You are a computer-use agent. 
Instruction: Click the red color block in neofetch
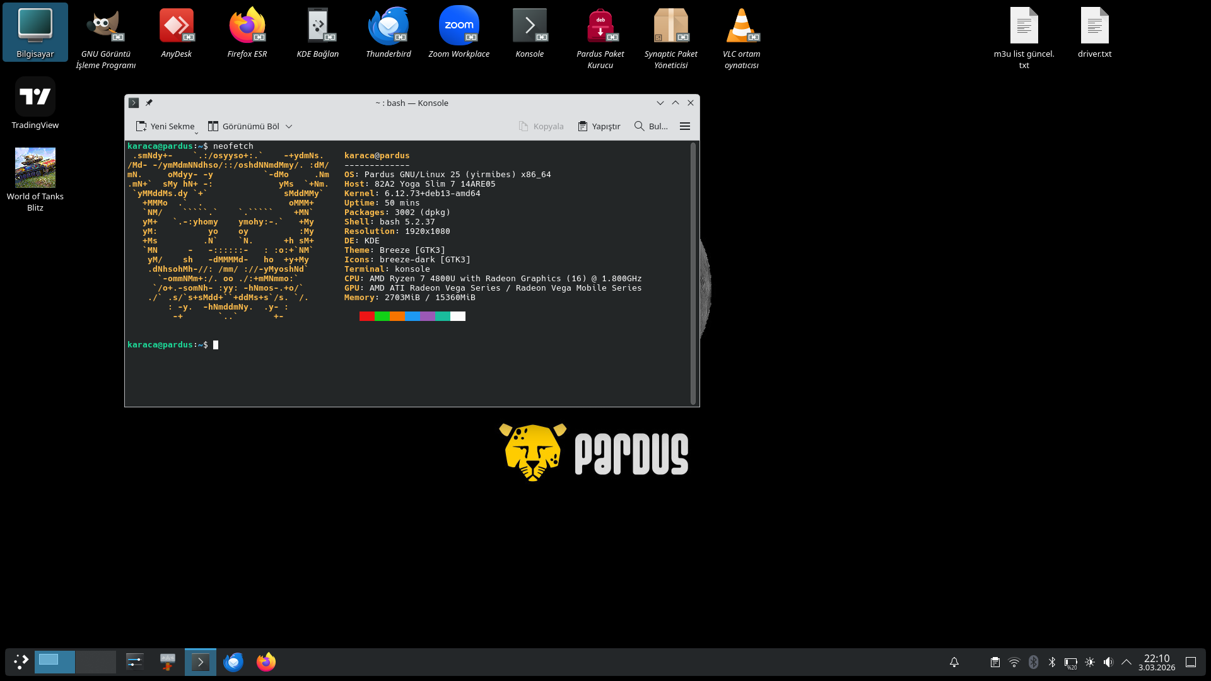click(366, 317)
